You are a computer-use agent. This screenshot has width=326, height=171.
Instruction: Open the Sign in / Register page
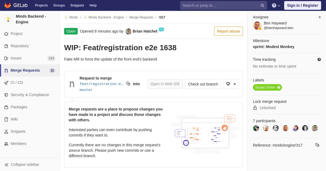tap(302, 5)
